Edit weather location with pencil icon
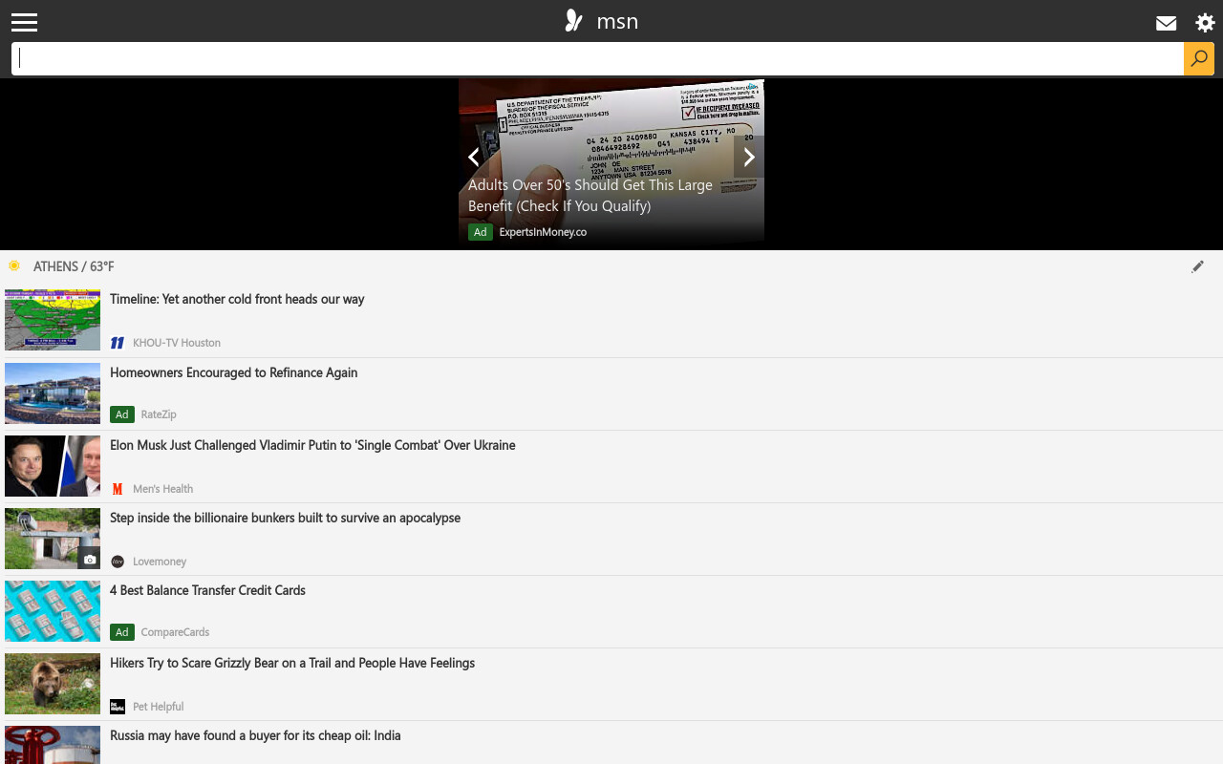 [x=1197, y=266]
